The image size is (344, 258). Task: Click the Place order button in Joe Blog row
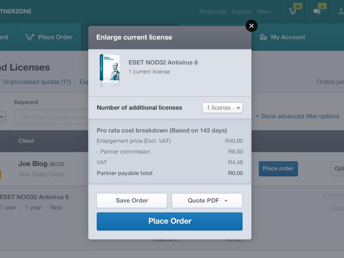tap(278, 169)
